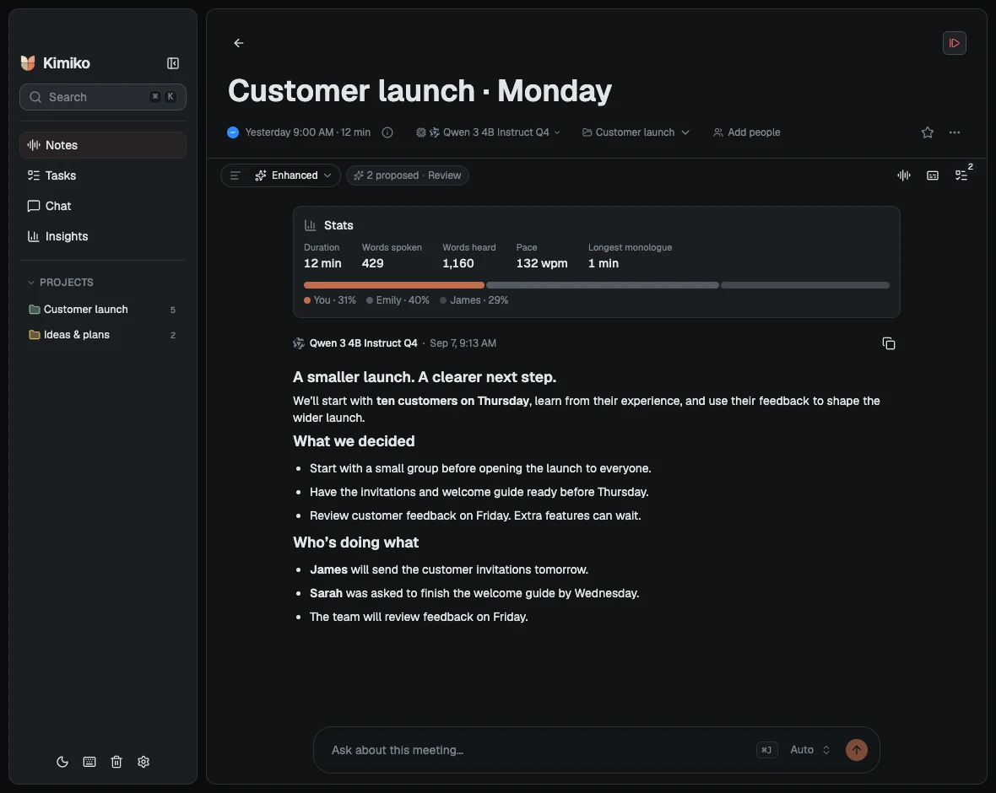Send the question with the arrow button
The image size is (996, 793).
(856, 750)
